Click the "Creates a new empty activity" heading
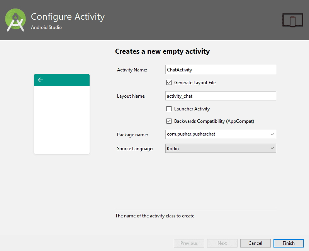 pyautogui.click(x=162, y=51)
